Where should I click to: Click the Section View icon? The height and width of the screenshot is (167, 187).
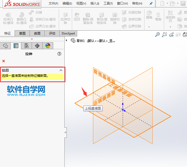click(178, 35)
